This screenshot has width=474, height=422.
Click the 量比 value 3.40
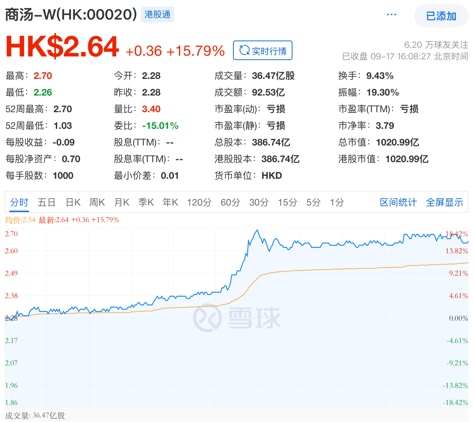pos(151,109)
